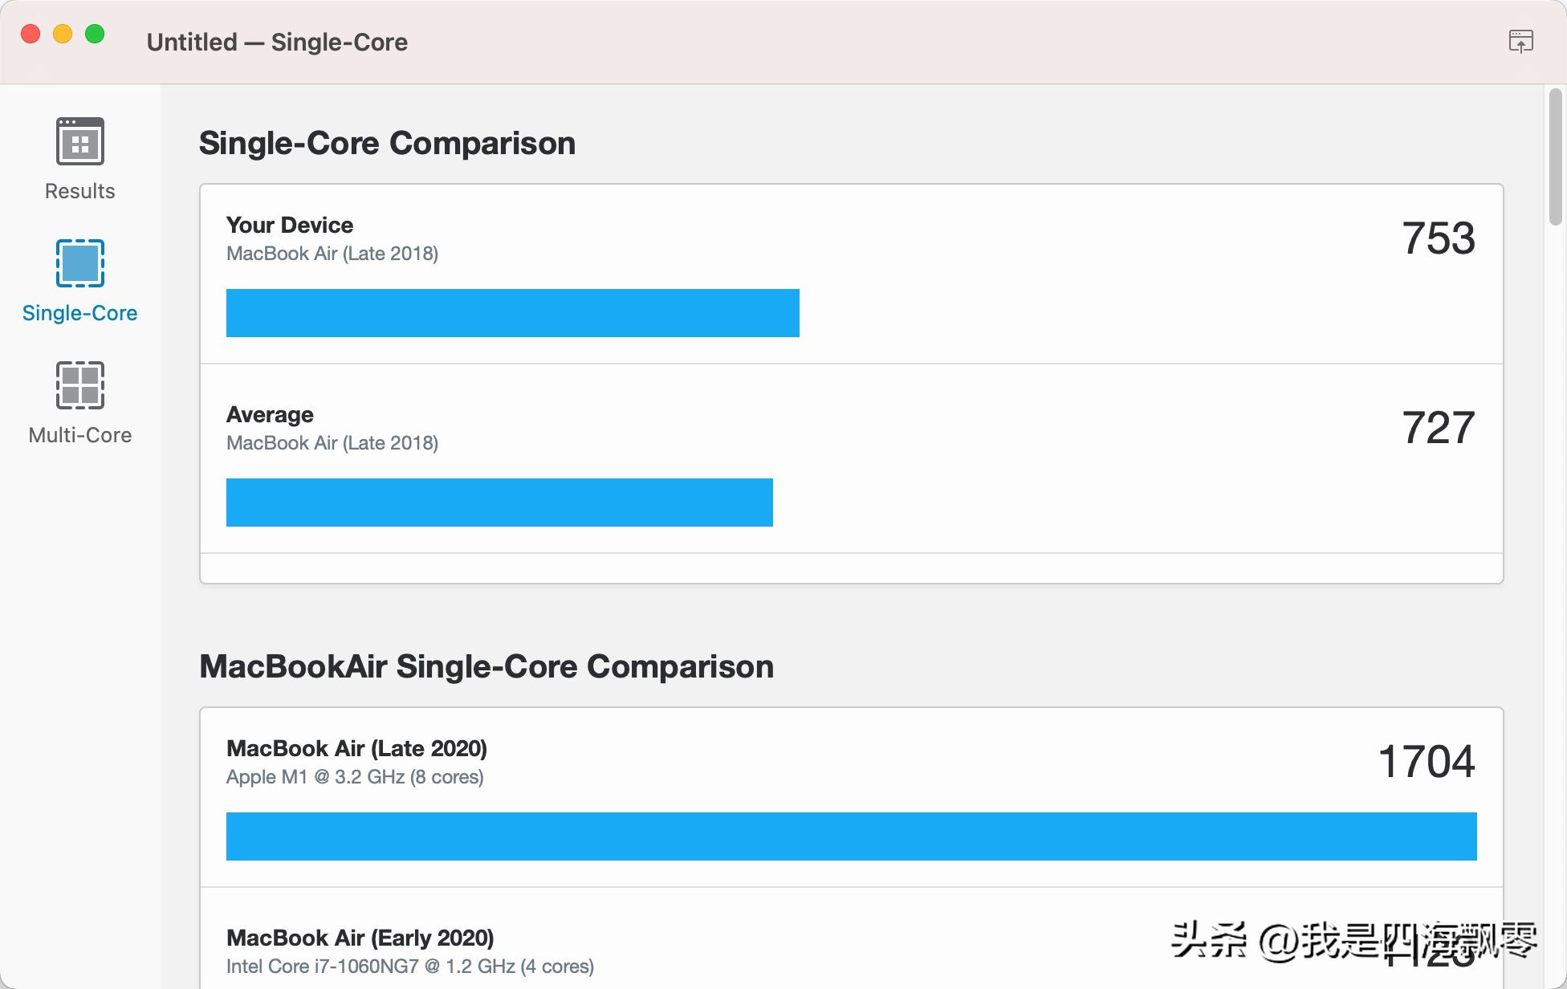Click the green zoom traffic light button

[x=96, y=35]
